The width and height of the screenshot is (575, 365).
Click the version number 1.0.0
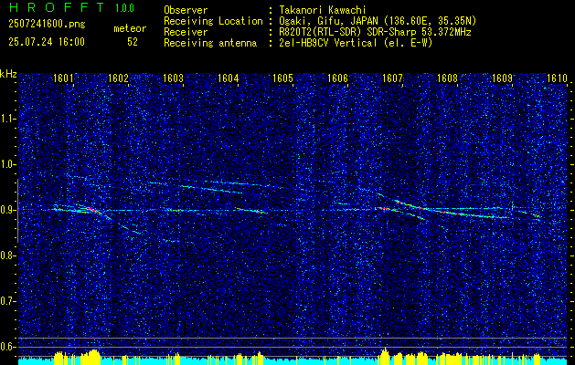click(124, 7)
